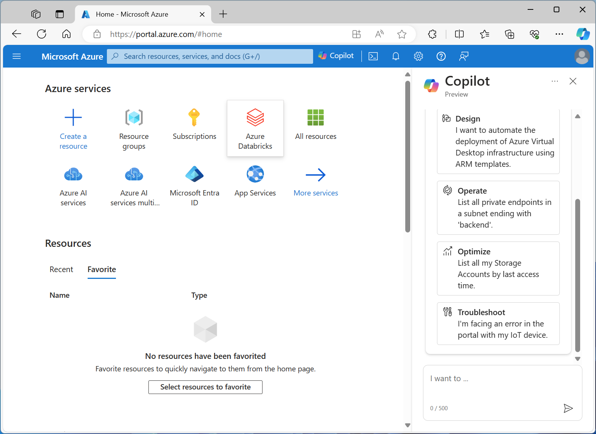
Task: Open portal Settings gear
Action: [x=418, y=56]
